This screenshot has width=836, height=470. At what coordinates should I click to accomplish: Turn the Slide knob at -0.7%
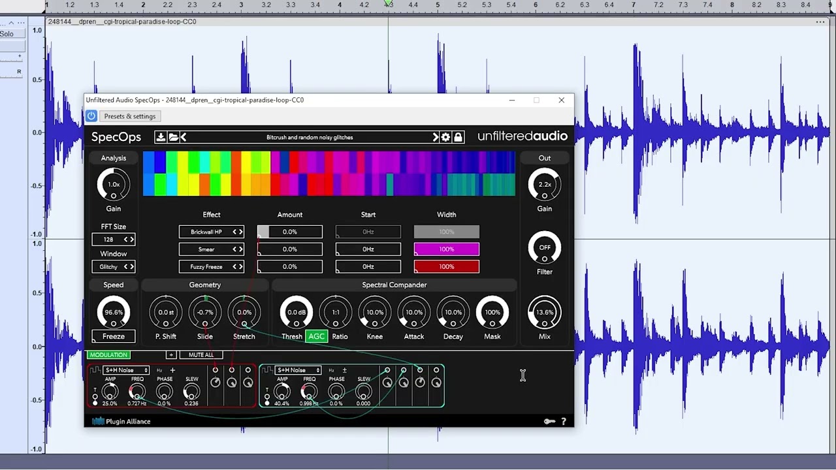click(205, 313)
